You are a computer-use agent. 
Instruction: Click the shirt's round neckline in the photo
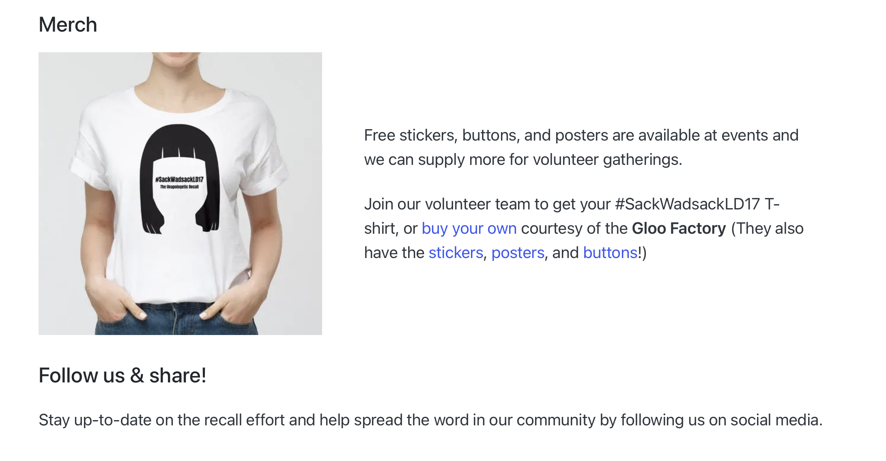pos(179,99)
